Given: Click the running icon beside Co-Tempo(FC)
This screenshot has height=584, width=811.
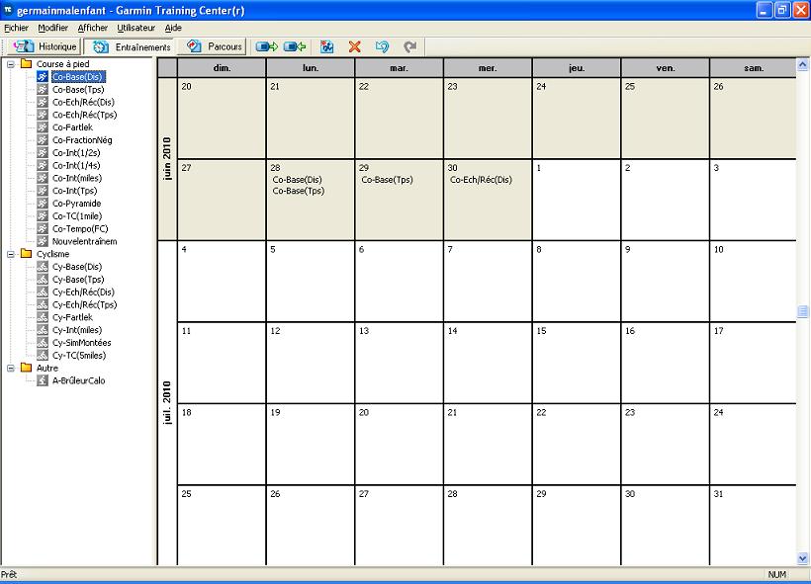Looking at the screenshot, I should coord(43,228).
